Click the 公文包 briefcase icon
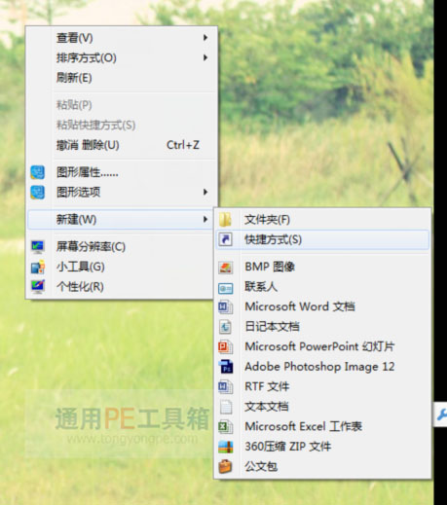 pos(225,467)
